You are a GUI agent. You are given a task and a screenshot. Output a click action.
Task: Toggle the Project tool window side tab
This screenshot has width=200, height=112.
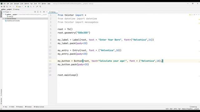[x=1, y=14]
